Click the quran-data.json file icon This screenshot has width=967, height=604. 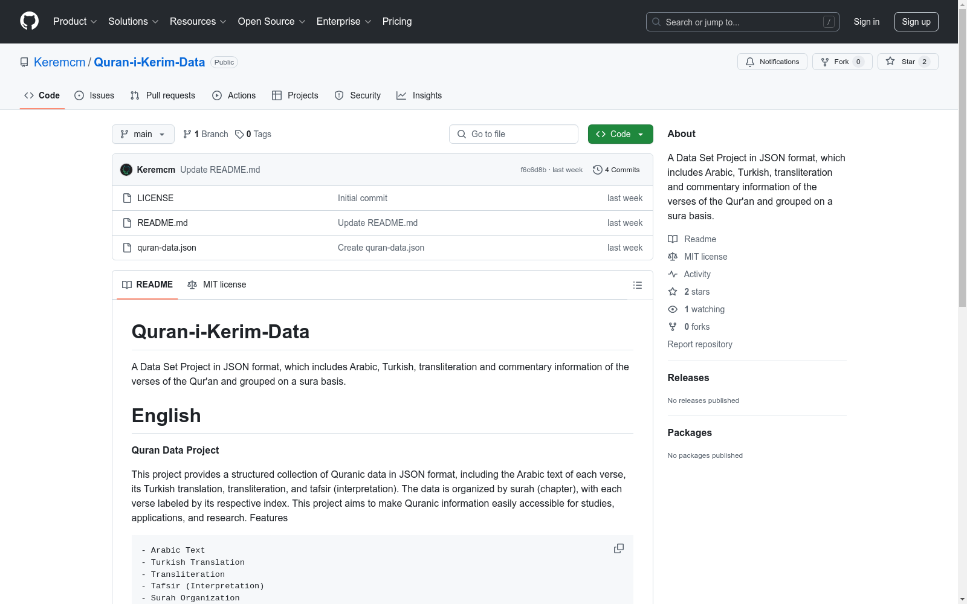click(127, 248)
